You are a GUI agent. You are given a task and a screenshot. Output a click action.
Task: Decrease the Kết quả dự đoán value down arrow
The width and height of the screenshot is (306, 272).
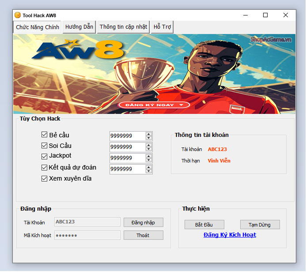coord(149,171)
